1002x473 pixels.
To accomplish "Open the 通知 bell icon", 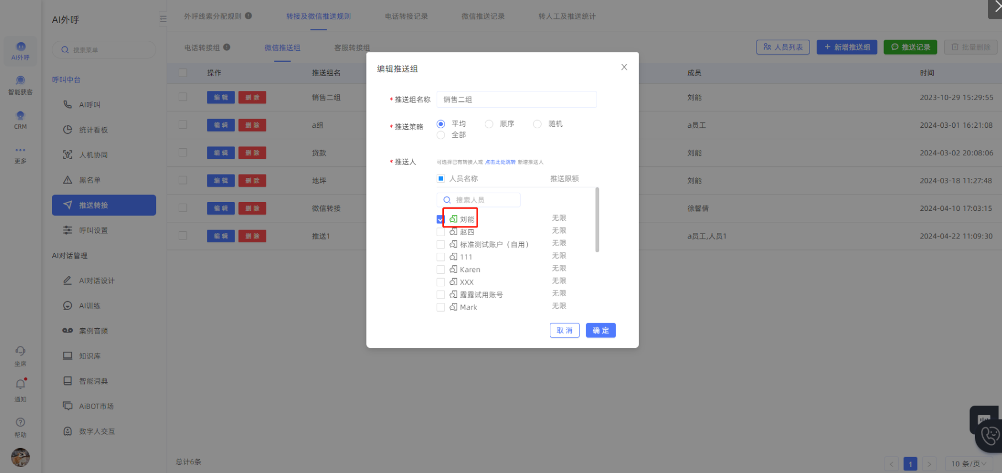I will [20, 385].
